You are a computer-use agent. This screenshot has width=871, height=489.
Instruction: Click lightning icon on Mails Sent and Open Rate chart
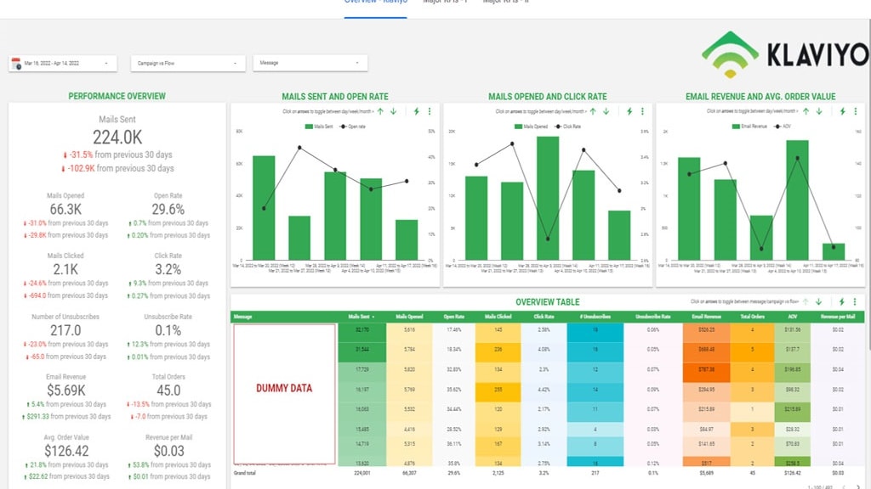tap(417, 111)
